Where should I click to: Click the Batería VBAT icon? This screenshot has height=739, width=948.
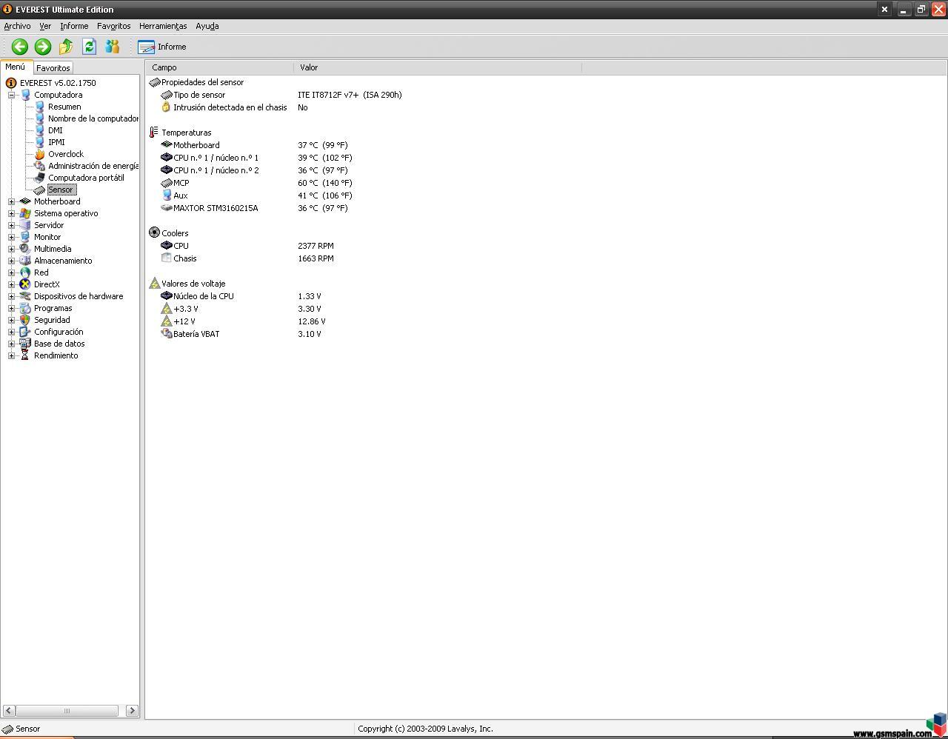tap(166, 333)
